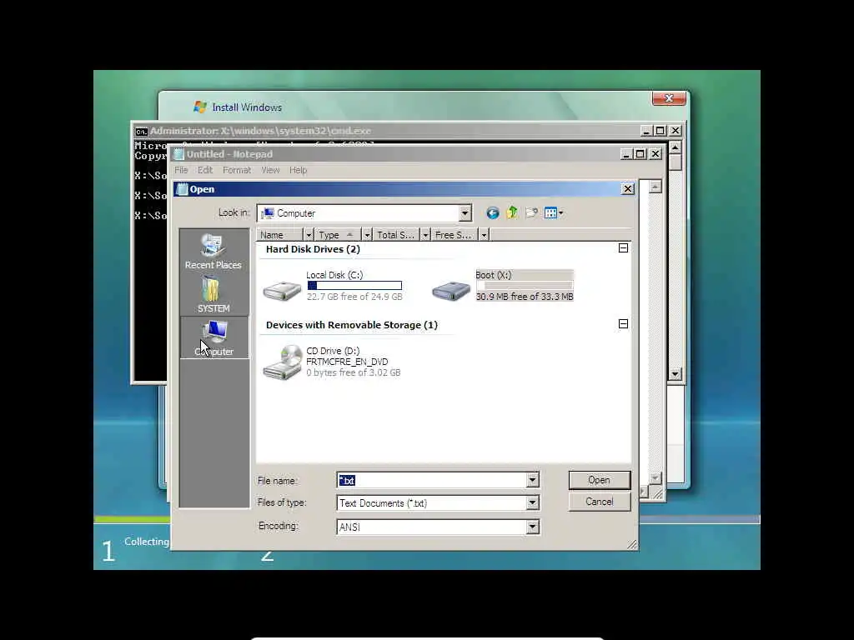Click the cmd window scroll down arrow
The image size is (854, 640).
coord(676,374)
